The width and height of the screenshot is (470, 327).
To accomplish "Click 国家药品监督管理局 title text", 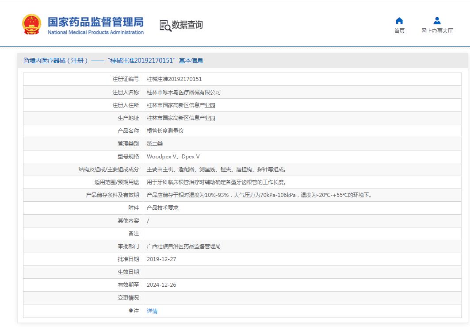I will pyautogui.click(x=96, y=22).
